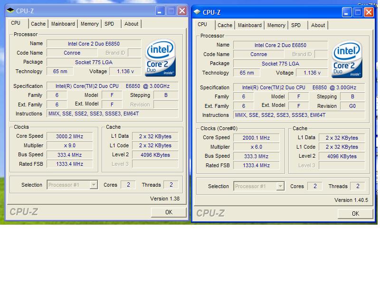The width and height of the screenshot is (380, 285).
Task: Click Code Name Conroe in version 1.40.5 window
Action: pyautogui.click(x=258, y=54)
